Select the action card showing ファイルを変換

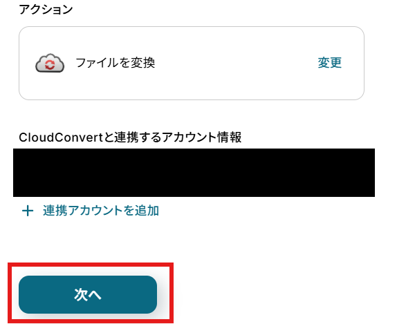[x=192, y=63]
